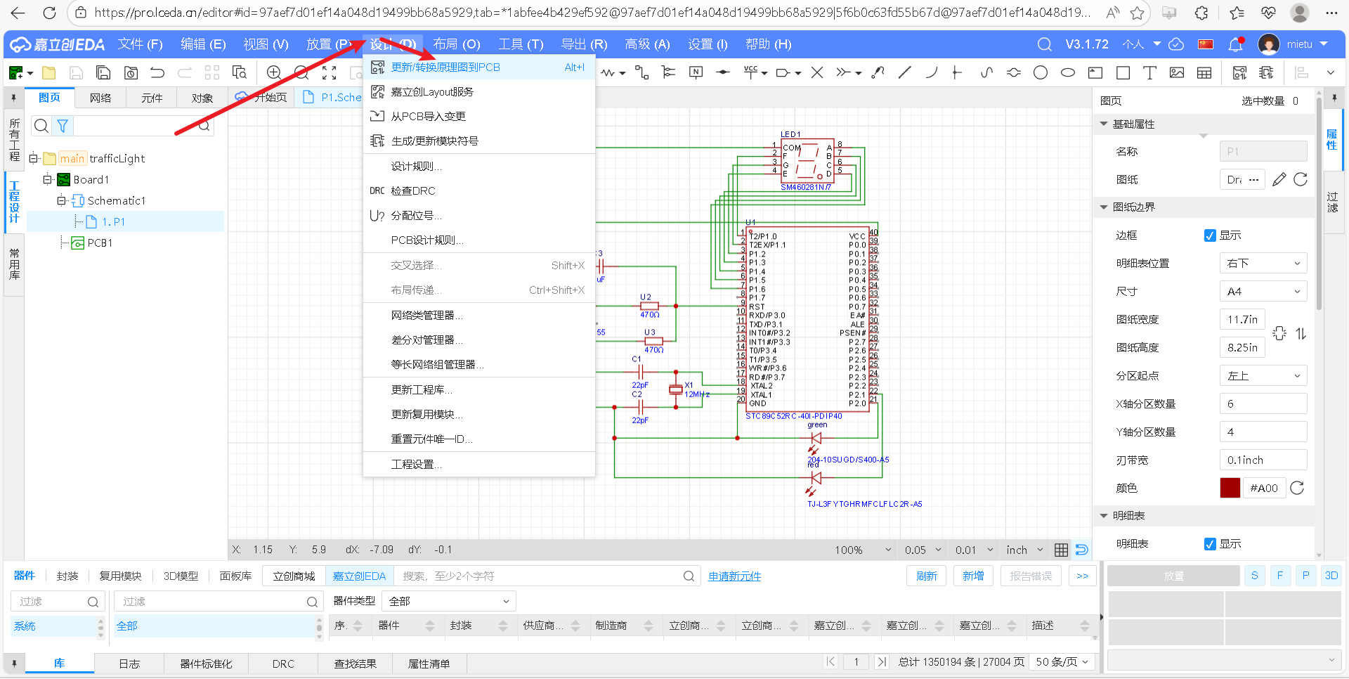Collapse the Board1 tree node
Viewport: 1349px width, 679px height.
[47, 179]
